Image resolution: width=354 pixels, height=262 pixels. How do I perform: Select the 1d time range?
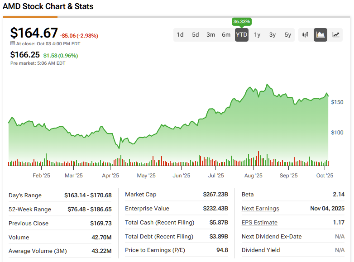tap(180, 35)
